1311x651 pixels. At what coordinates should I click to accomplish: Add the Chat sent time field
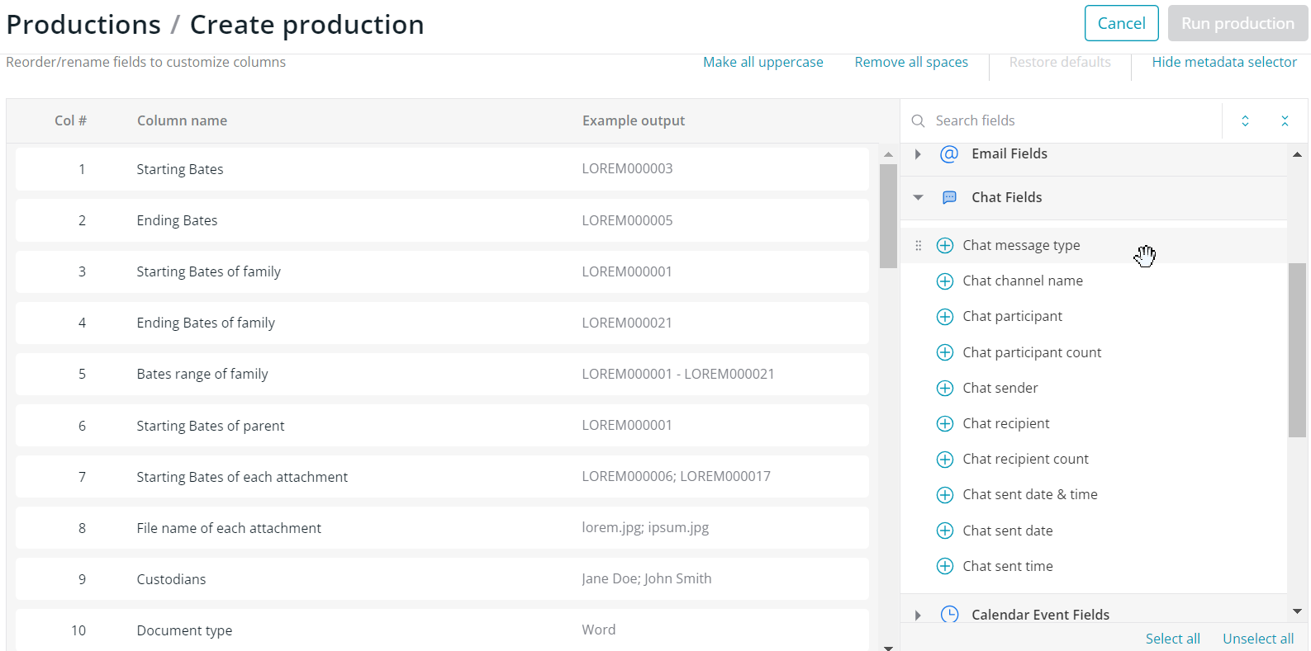(945, 566)
